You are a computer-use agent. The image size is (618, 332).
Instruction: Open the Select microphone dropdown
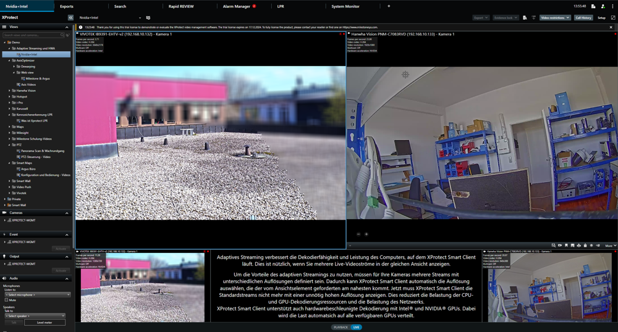(37, 295)
